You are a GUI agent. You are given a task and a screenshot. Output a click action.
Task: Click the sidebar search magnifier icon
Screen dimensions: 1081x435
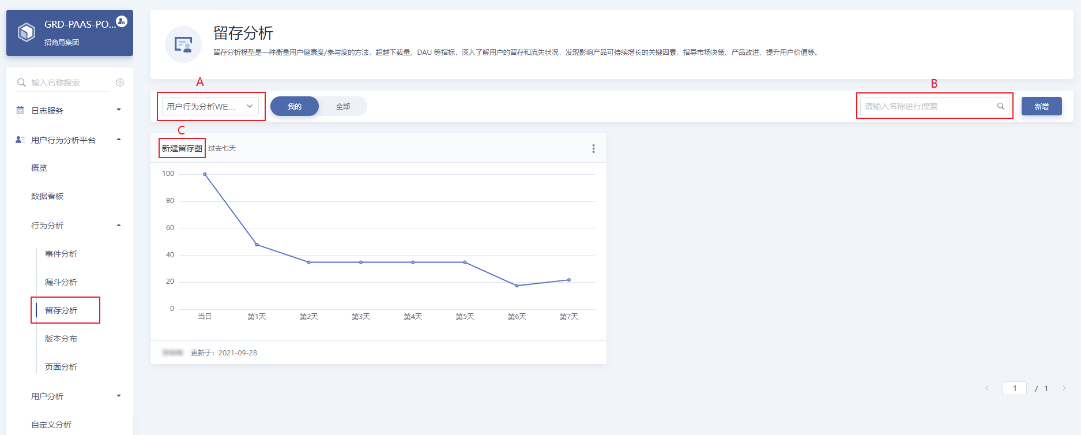point(21,82)
